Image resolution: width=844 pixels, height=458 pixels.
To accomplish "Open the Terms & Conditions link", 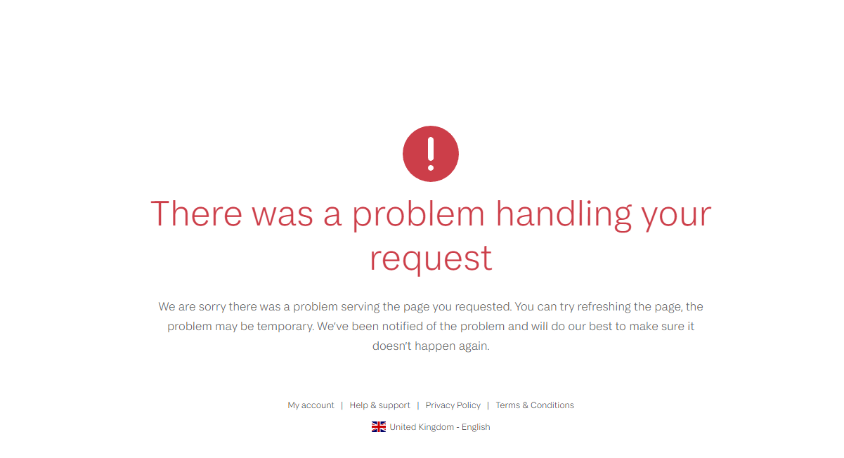I will (x=535, y=405).
